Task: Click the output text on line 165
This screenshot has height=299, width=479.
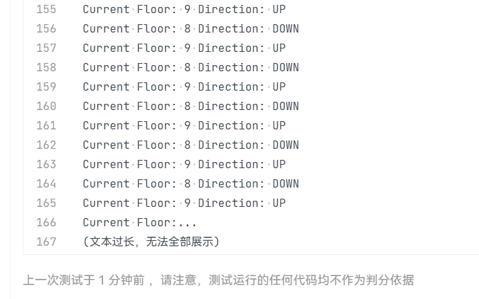Action: pos(184,203)
